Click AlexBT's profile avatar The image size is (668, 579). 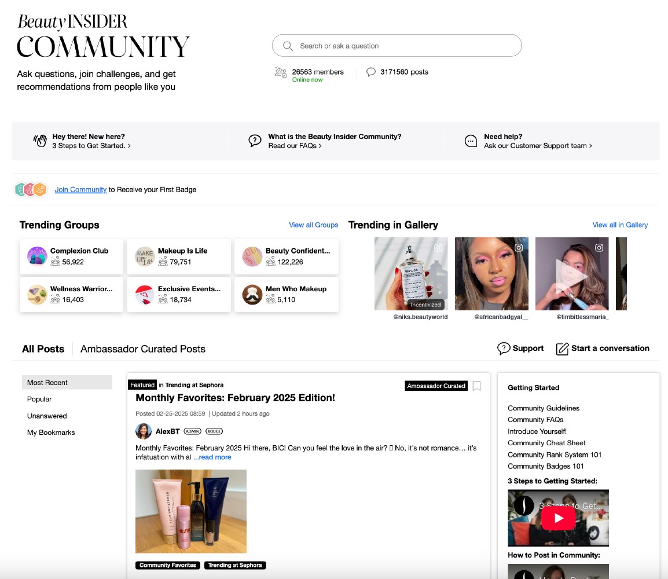[x=144, y=431]
